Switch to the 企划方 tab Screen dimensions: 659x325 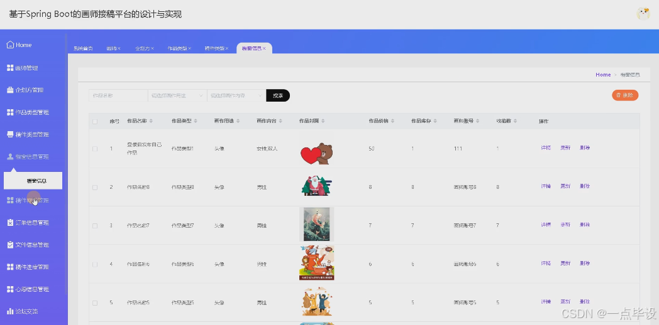pyautogui.click(x=142, y=49)
